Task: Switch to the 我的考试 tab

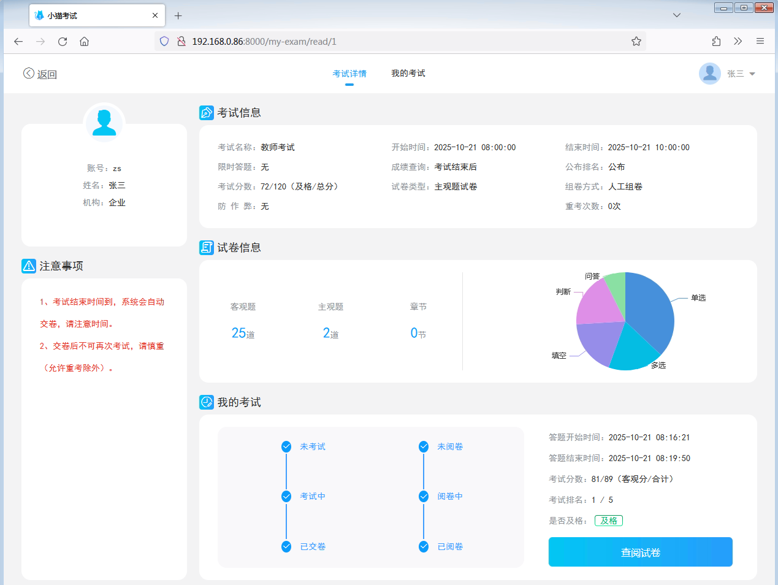Action: 408,74
